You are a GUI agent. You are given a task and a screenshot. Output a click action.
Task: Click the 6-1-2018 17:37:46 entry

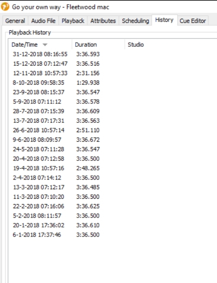tap(37, 235)
